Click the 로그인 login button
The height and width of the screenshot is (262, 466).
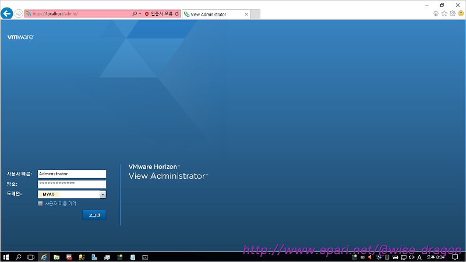[x=94, y=215]
